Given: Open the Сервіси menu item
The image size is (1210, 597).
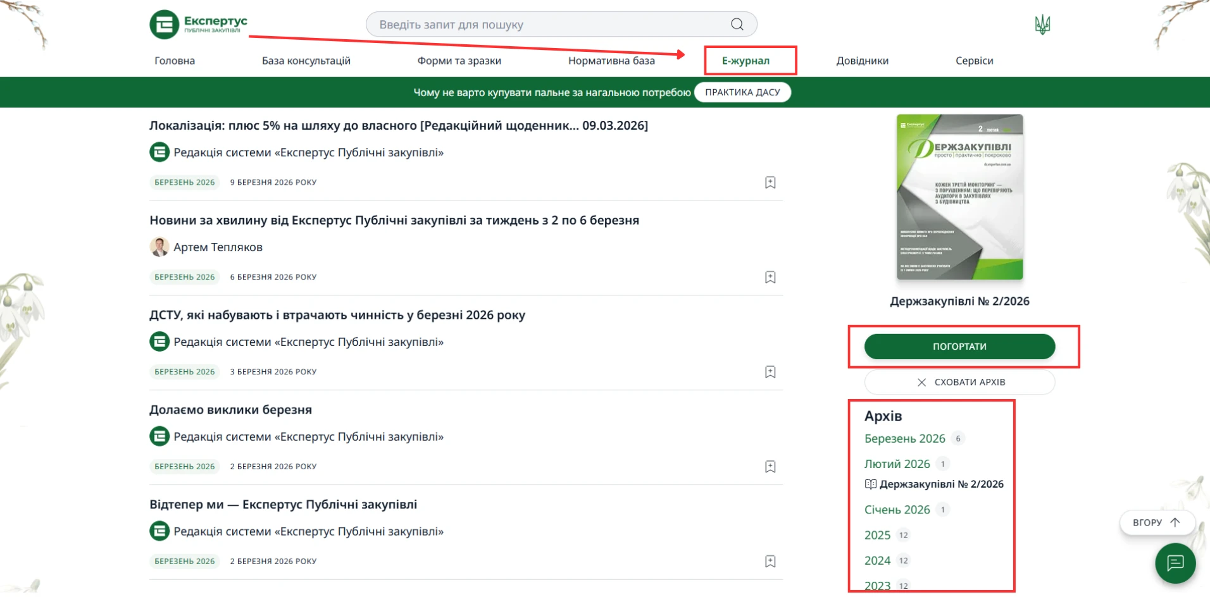Looking at the screenshot, I should pyautogui.click(x=974, y=61).
